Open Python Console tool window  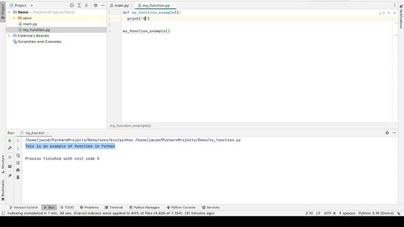pyautogui.click(x=181, y=207)
